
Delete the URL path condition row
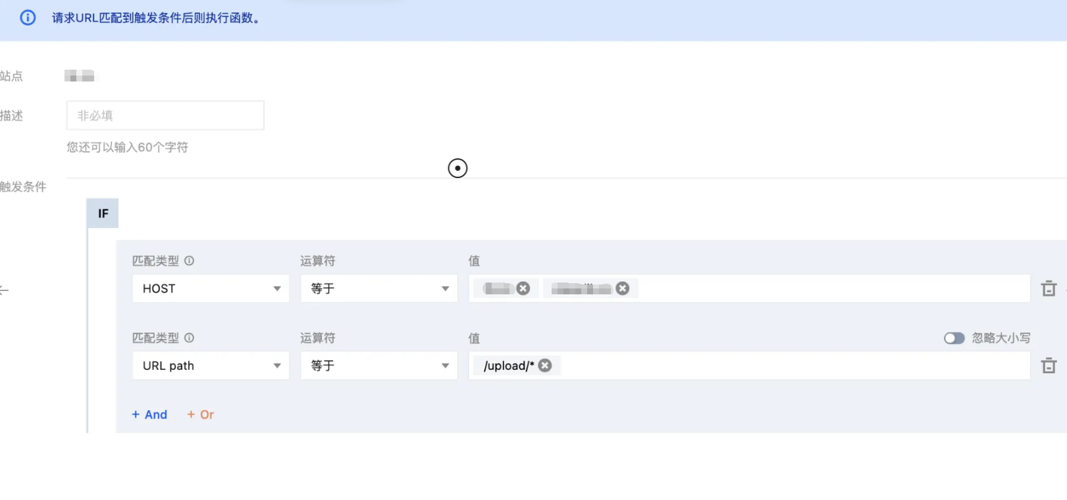pos(1049,366)
